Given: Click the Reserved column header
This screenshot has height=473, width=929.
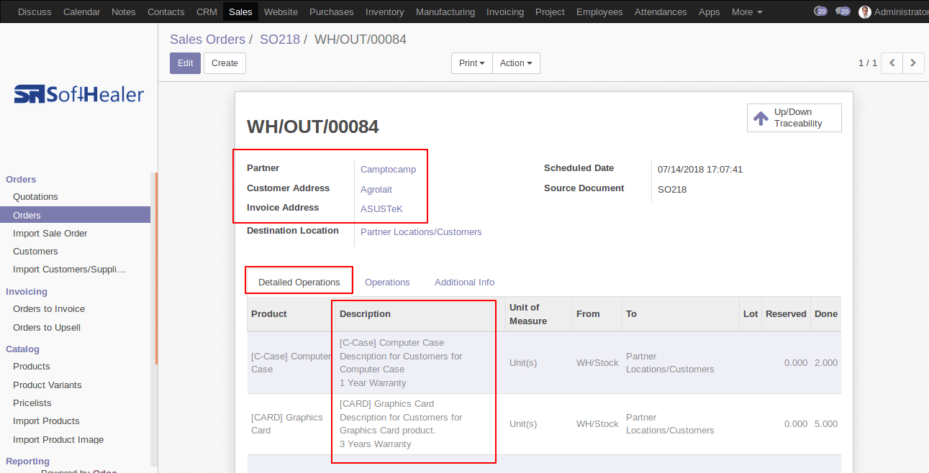Looking at the screenshot, I should [x=786, y=314].
